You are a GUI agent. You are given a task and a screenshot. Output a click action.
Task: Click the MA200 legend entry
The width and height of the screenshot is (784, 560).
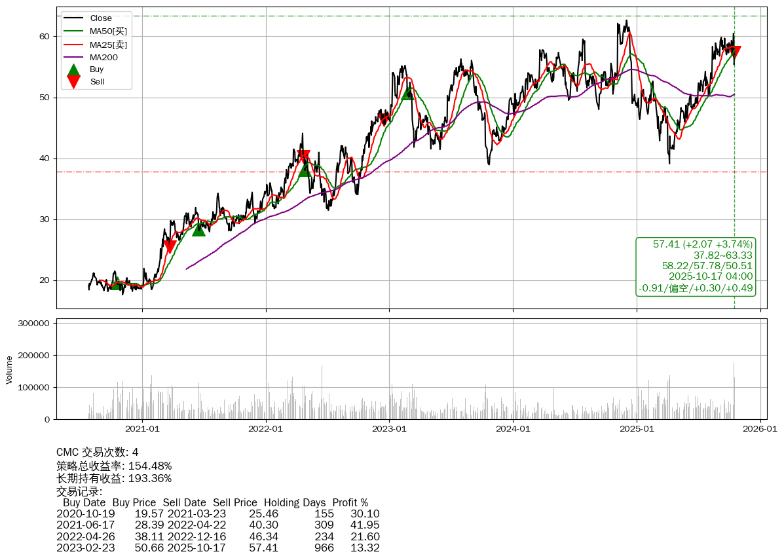(x=103, y=58)
